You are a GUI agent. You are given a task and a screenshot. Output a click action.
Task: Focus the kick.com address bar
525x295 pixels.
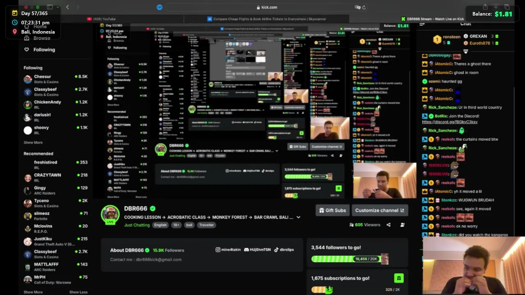pyautogui.click(x=267, y=7)
